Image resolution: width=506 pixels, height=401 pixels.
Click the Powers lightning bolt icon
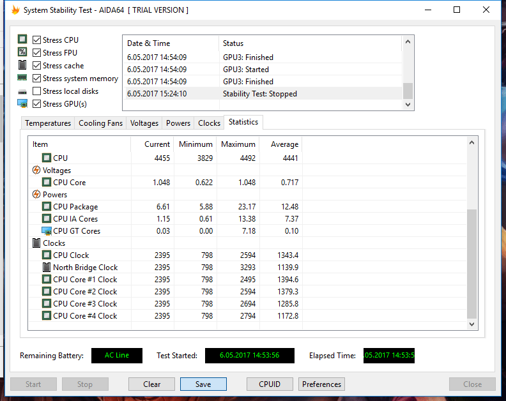pos(36,194)
